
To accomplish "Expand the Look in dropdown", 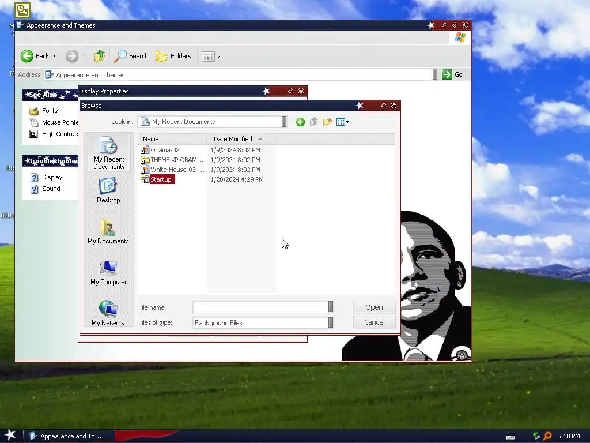I will [x=284, y=122].
